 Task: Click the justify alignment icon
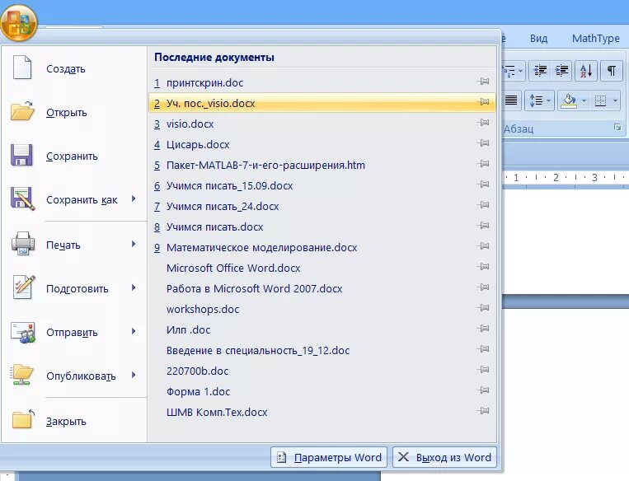[510, 100]
